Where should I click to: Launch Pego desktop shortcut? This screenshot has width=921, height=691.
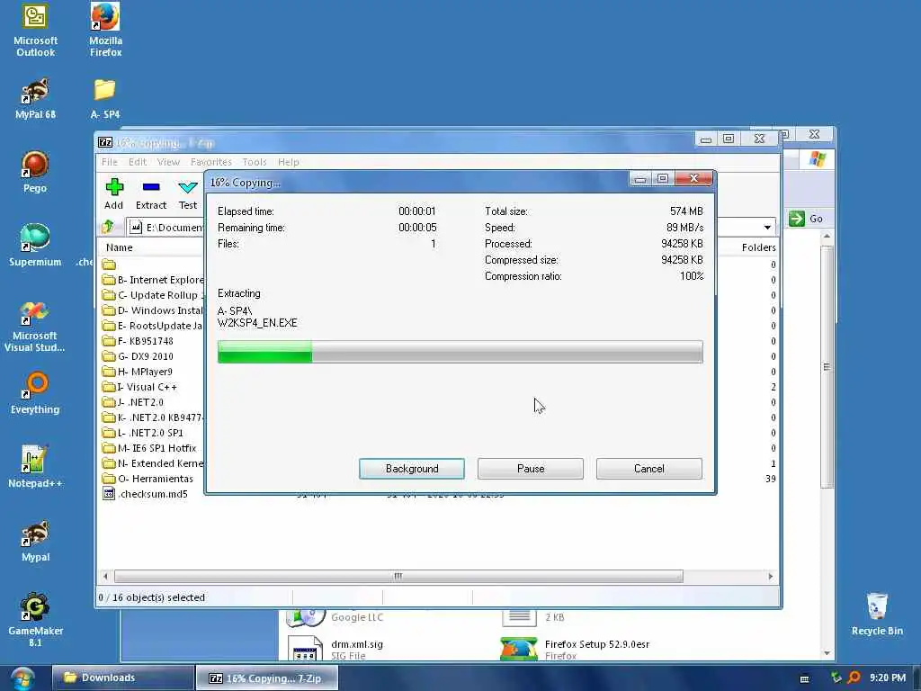[x=35, y=172]
